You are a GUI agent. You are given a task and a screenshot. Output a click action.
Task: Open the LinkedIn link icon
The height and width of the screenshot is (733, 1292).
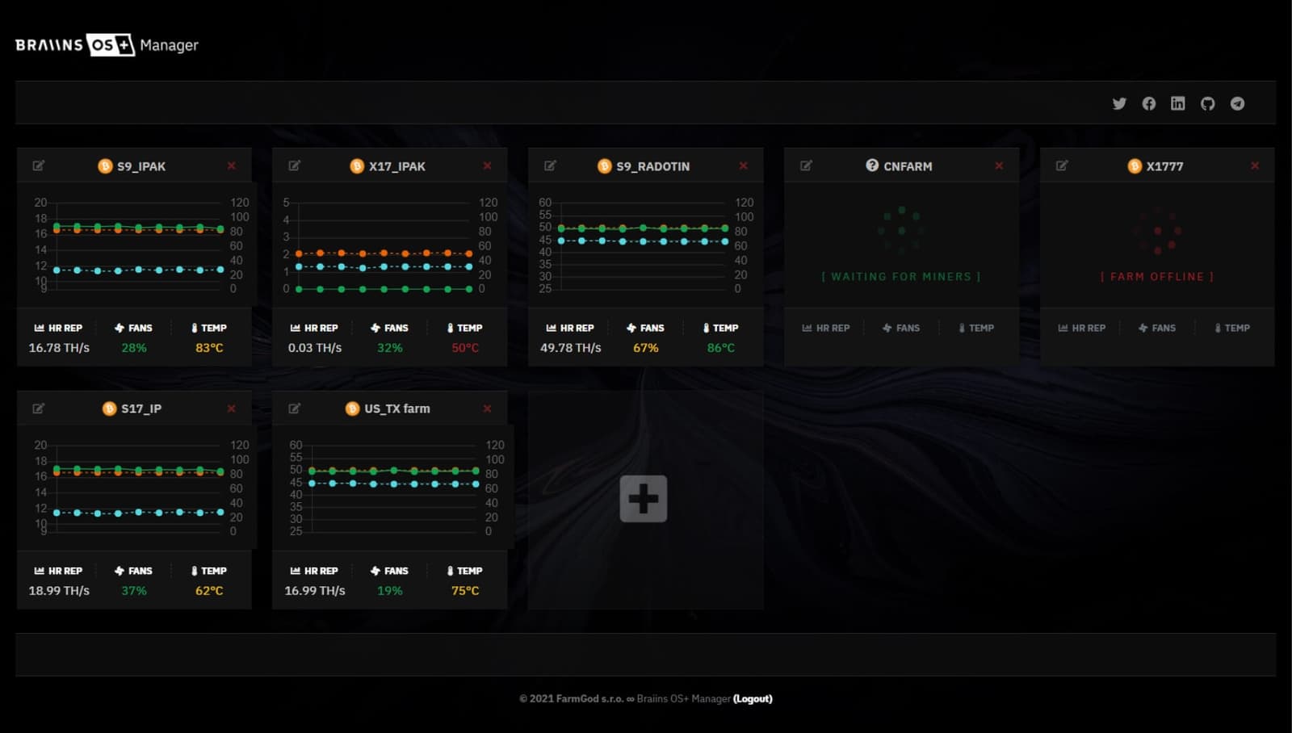coord(1178,103)
